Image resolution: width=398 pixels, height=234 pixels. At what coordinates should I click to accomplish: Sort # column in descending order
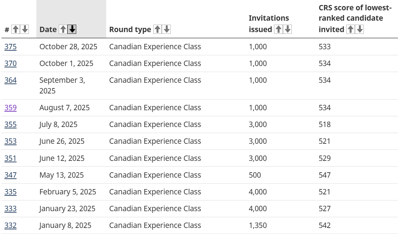[x=25, y=29]
